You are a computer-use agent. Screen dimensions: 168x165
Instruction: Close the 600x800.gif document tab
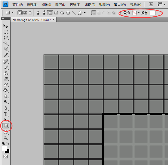click(54, 20)
